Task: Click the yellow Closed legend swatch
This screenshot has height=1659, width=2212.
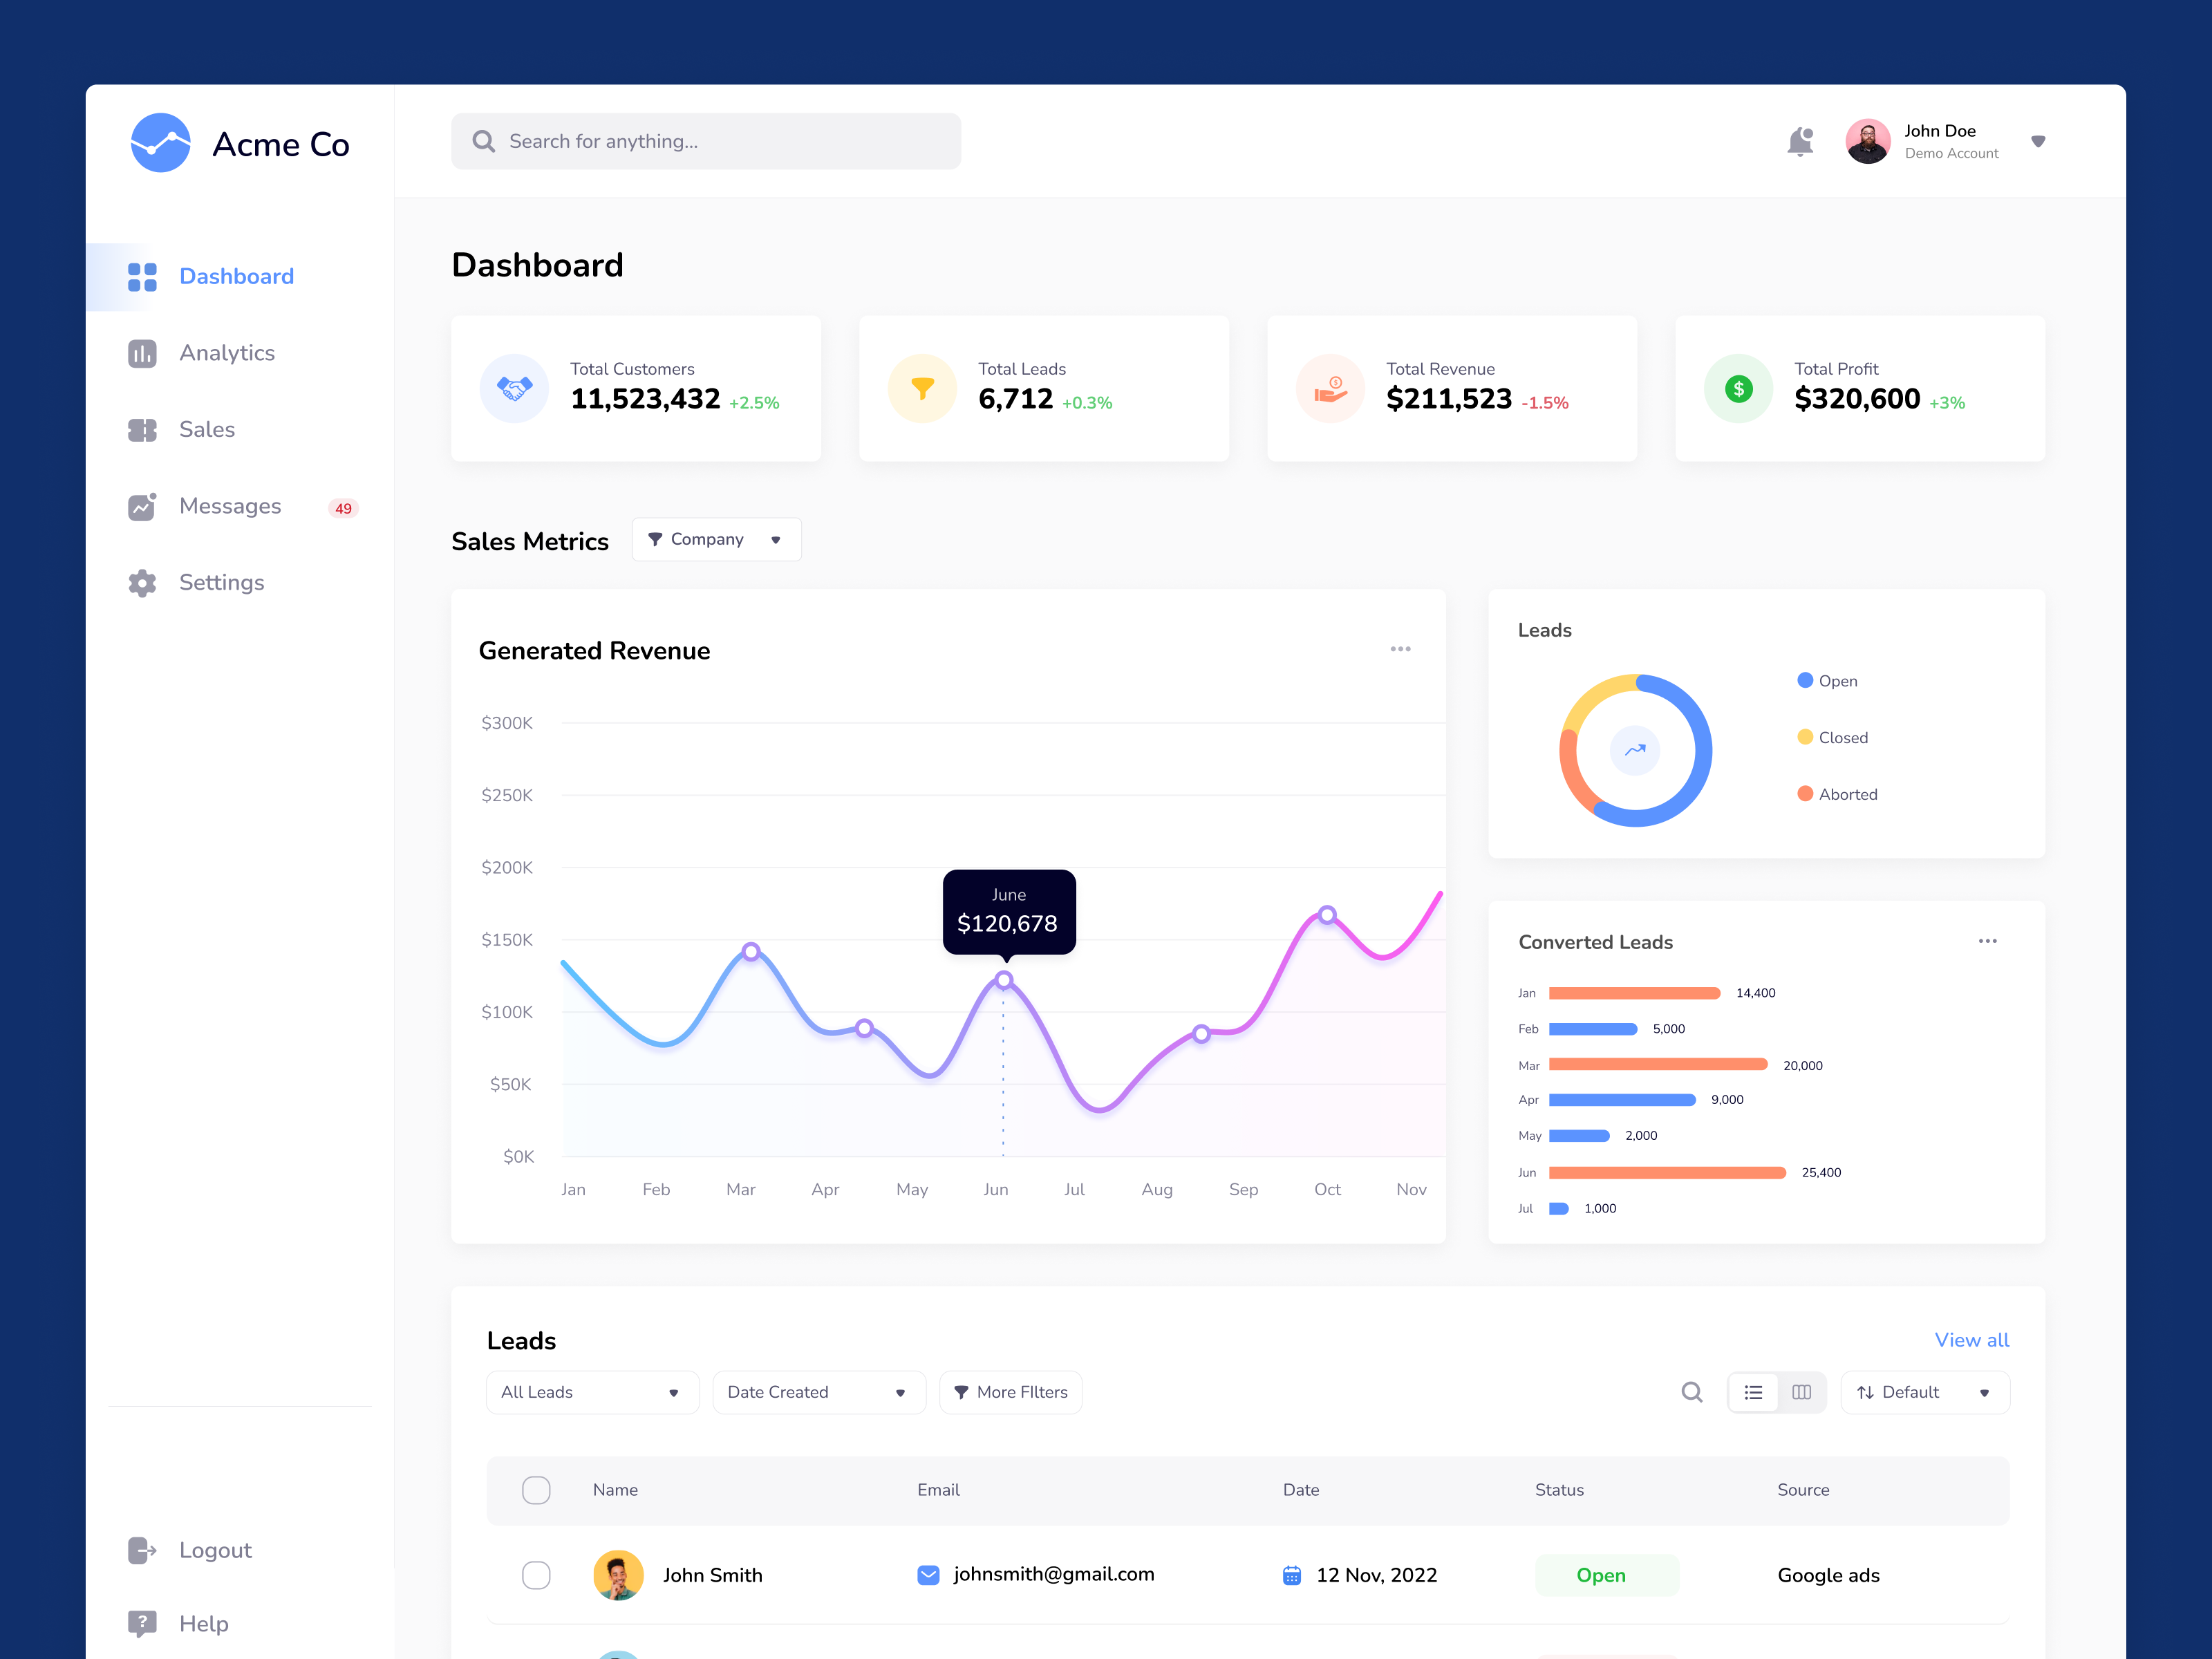Action: point(1805,737)
